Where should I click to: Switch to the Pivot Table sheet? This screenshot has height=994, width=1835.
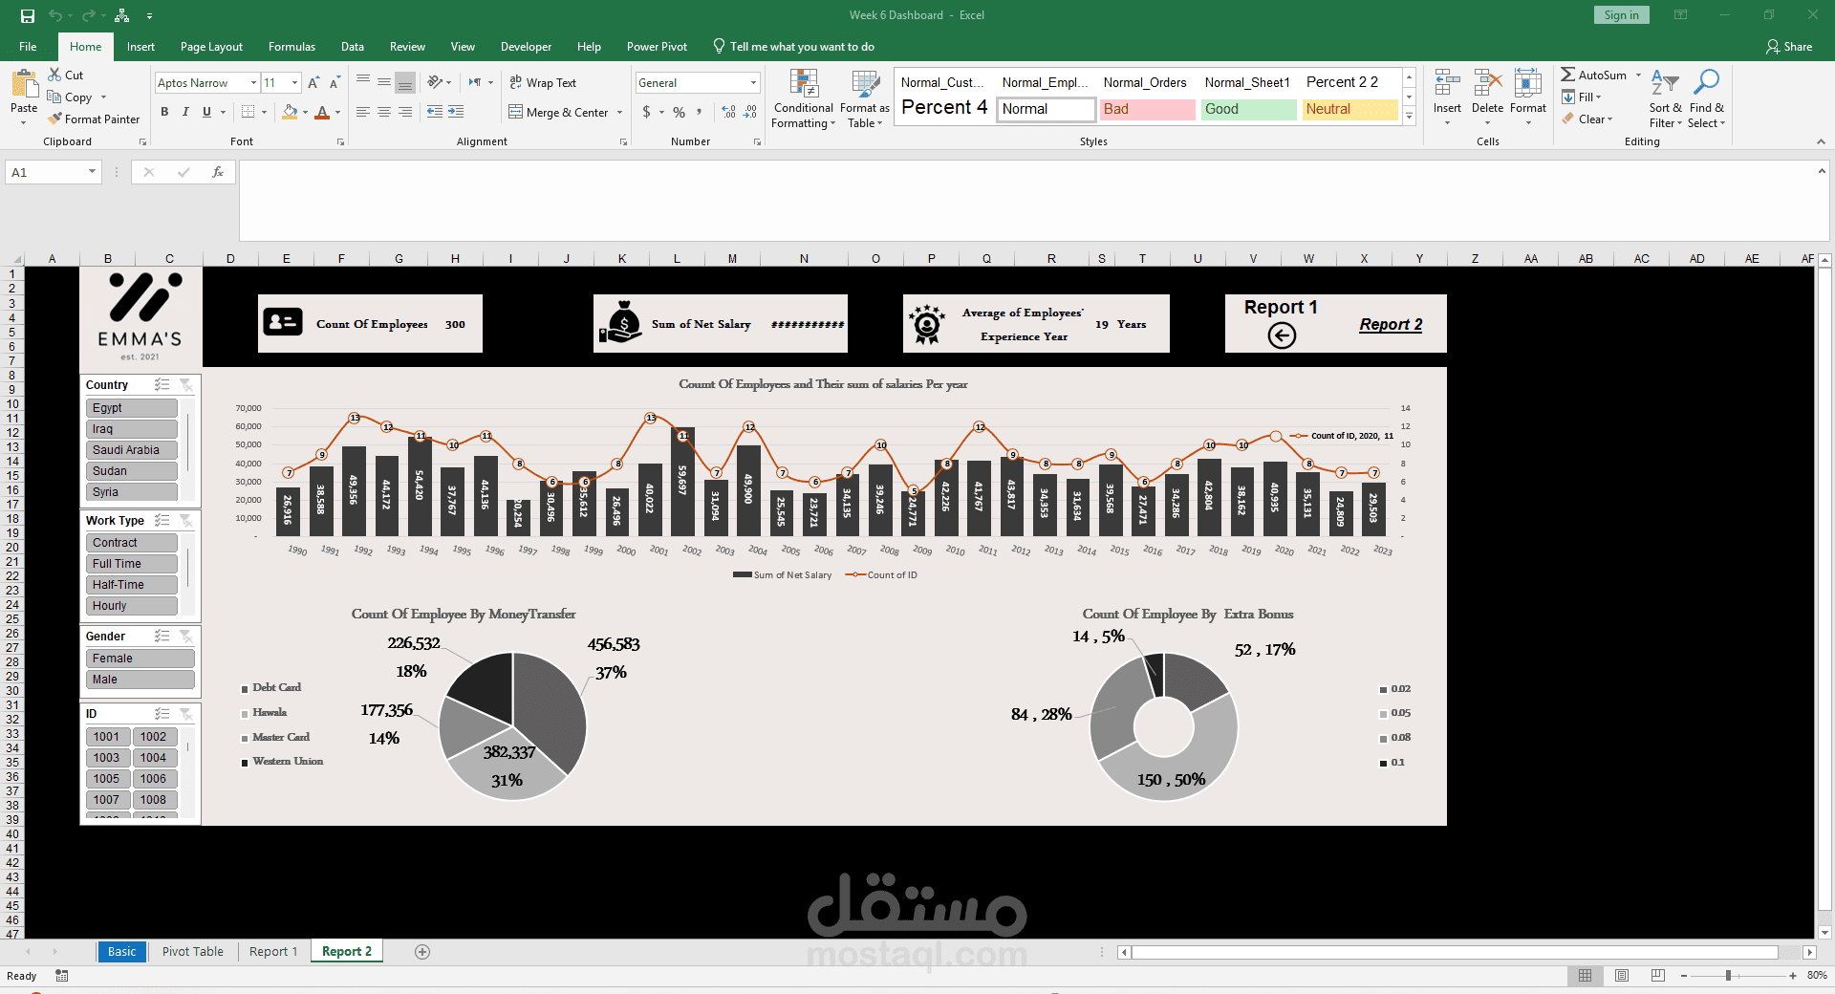[192, 951]
